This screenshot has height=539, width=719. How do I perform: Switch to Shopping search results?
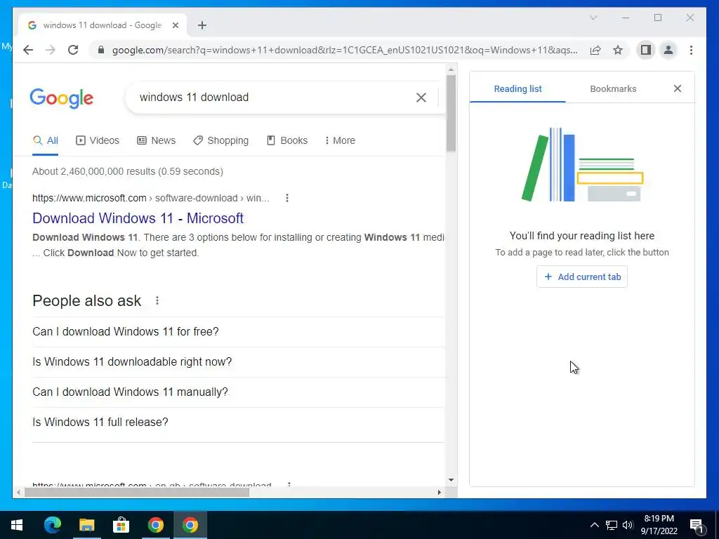click(x=220, y=140)
